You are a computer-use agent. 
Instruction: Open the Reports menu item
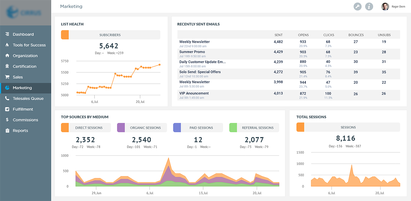tap(20, 131)
